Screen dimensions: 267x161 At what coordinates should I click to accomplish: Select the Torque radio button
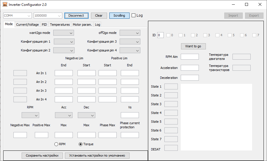click(81, 144)
